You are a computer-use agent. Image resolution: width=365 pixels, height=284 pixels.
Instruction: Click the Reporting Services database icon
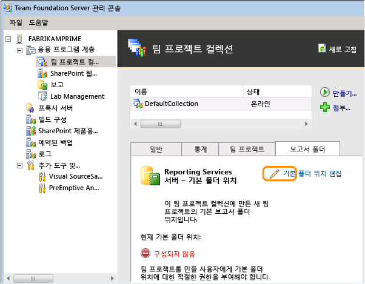click(150, 176)
